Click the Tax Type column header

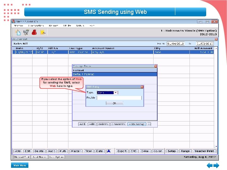[76, 48]
